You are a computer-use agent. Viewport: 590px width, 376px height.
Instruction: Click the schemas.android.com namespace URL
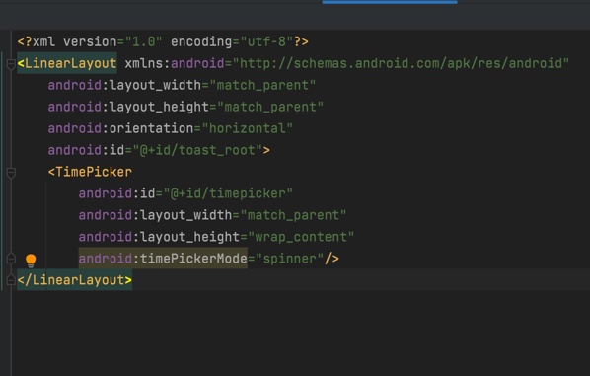tap(401, 63)
